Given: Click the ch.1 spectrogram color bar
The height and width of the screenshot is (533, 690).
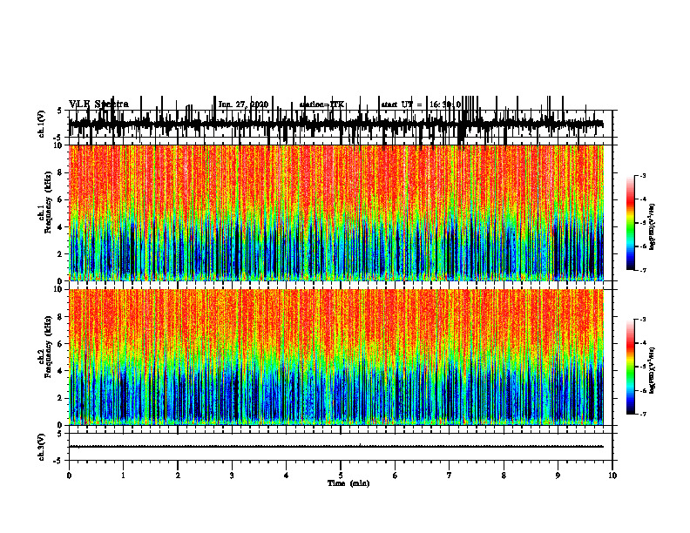Looking at the screenshot, I should click(x=631, y=223).
